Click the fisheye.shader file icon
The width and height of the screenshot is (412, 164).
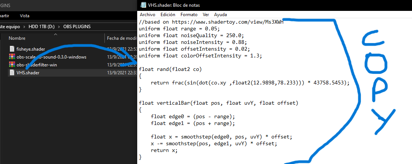tap(12, 49)
